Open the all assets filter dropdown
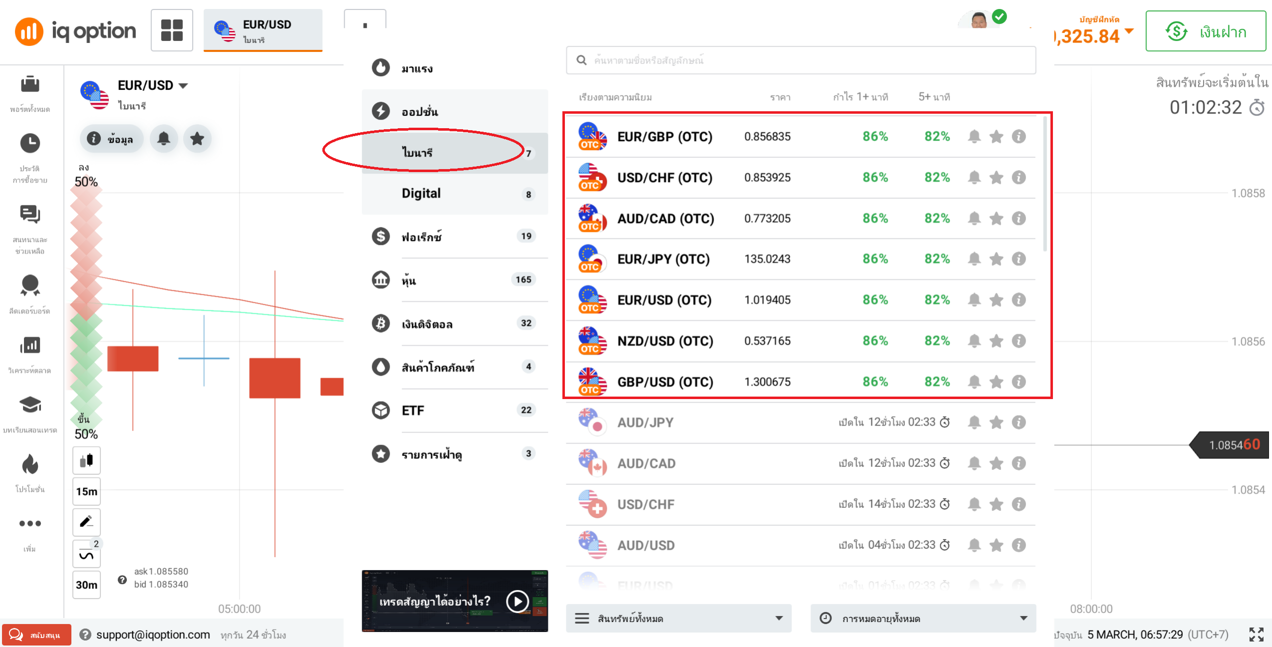Image resolution: width=1272 pixels, height=647 pixels. coord(679,619)
